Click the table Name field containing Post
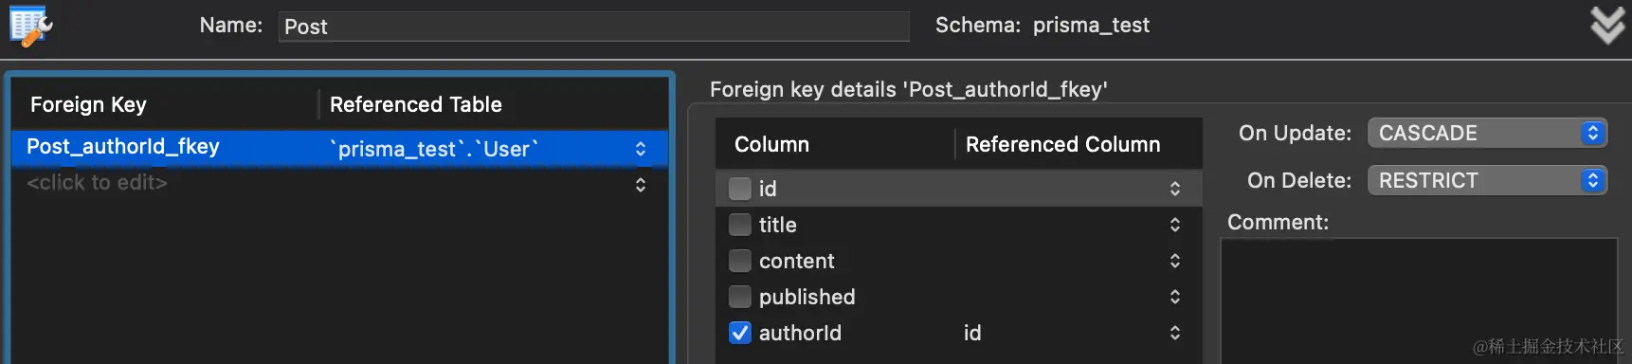The image size is (1632, 364). click(594, 27)
